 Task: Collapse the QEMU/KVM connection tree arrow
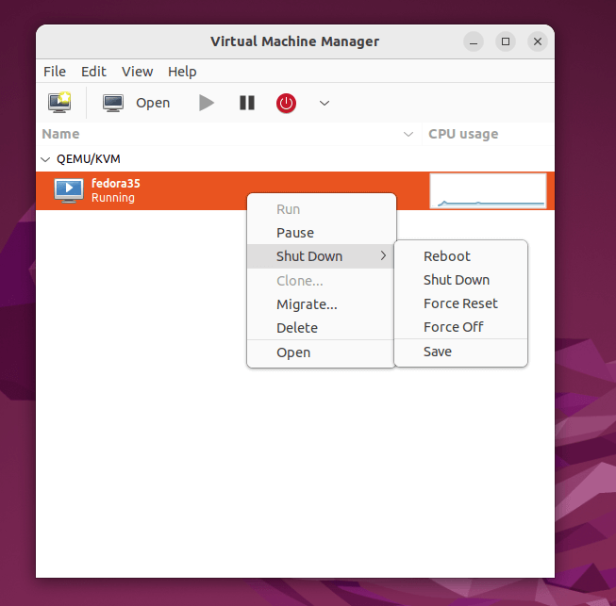click(45, 159)
